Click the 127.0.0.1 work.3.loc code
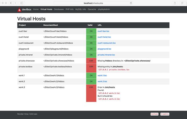The image size is (187, 119). coord(109,99)
